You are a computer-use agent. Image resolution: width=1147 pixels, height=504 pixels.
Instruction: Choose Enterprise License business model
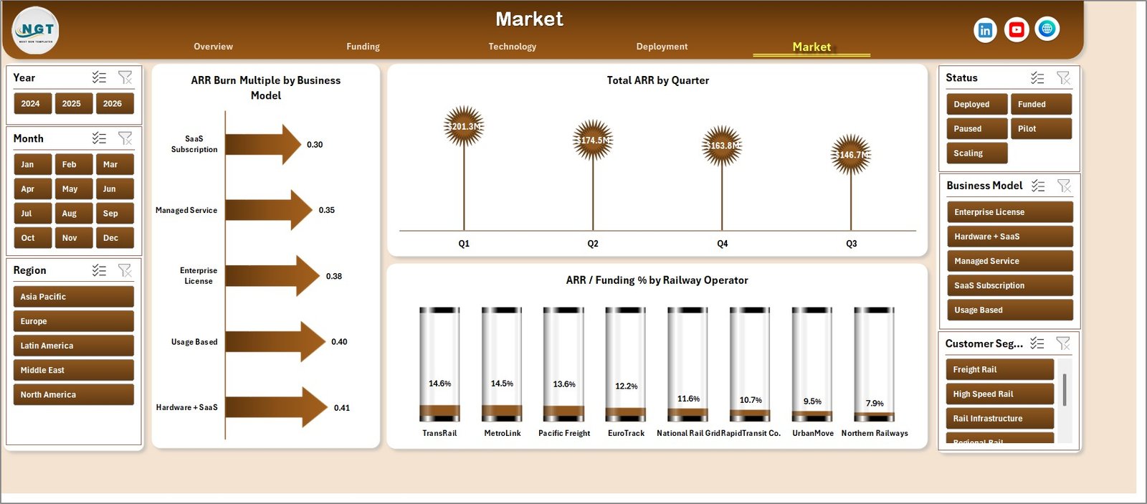click(1009, 212)
